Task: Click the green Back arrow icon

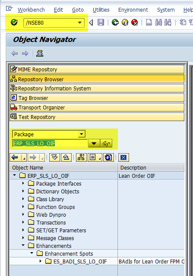Action: 115,22
